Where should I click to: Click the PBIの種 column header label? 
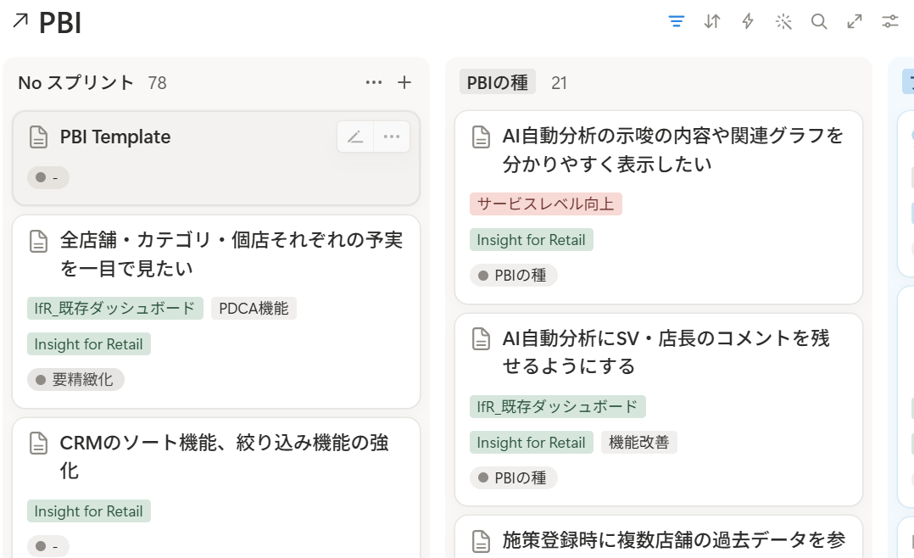(497, 82)
